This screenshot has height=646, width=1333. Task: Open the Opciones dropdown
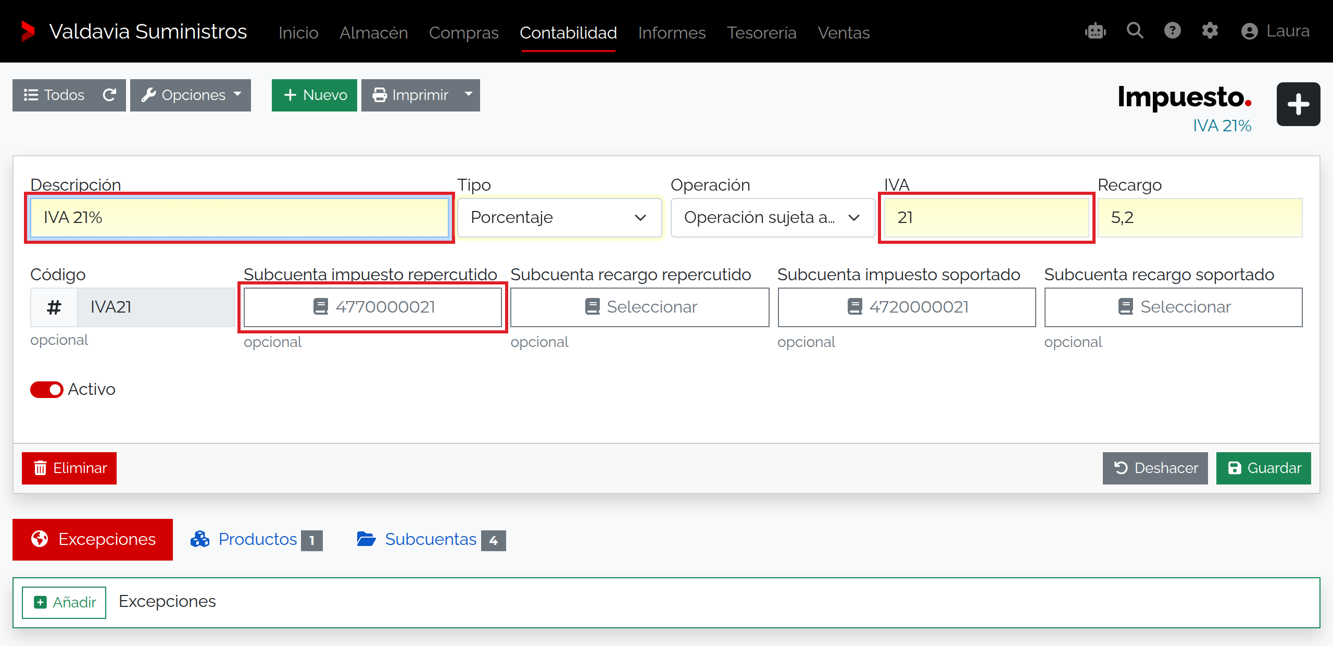pyautogui.click(x=191, y=95)
